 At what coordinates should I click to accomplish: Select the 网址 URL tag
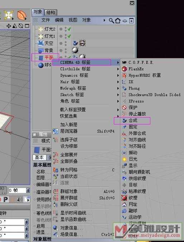[x=130, y=204]
